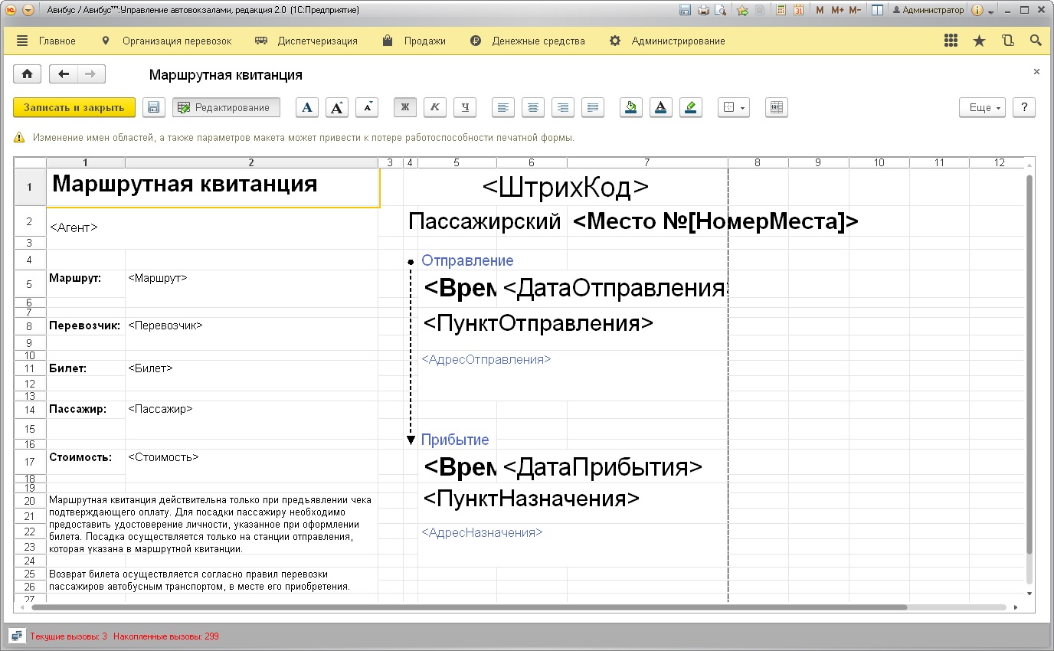This screenshot has width=1054, height=651.
Task: Click the ? help button
Action: [1024, 108]
